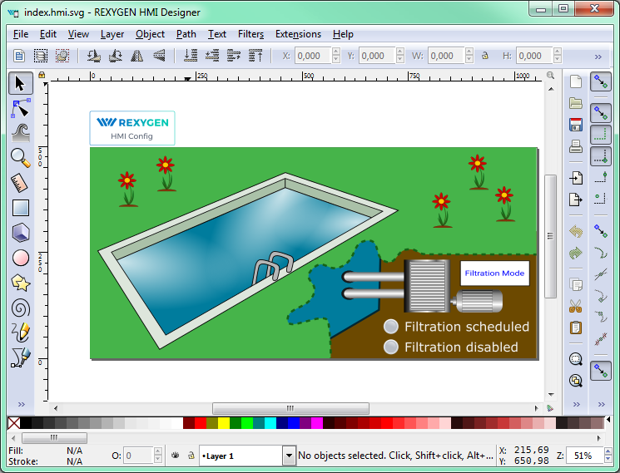Flip selection horizontally
Screen dimensions: 620x473
[x=137, y=56]
